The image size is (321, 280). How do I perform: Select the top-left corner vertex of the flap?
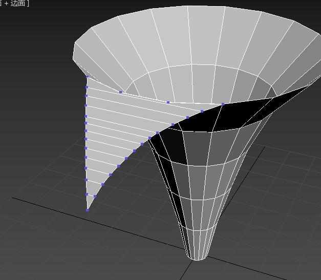tap(88, 77)
